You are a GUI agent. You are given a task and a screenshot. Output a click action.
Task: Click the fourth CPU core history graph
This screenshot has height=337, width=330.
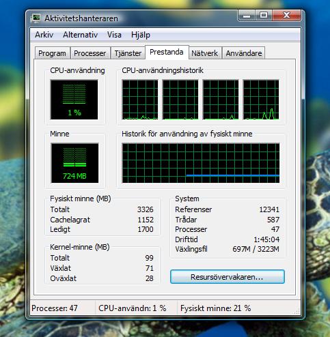[x=261, y=100]
